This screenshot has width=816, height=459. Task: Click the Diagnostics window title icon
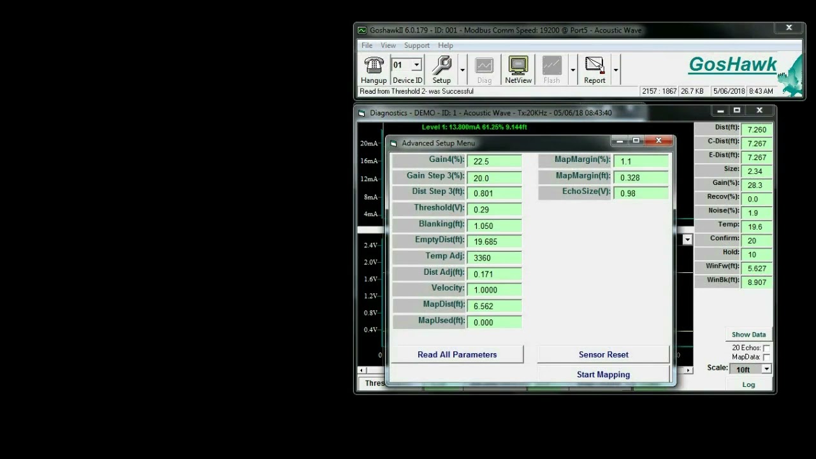[361, 113]
